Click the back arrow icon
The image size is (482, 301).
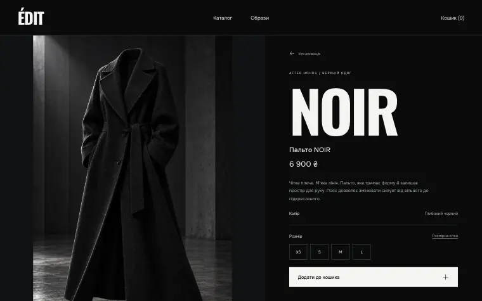click(x=292, y=53)
